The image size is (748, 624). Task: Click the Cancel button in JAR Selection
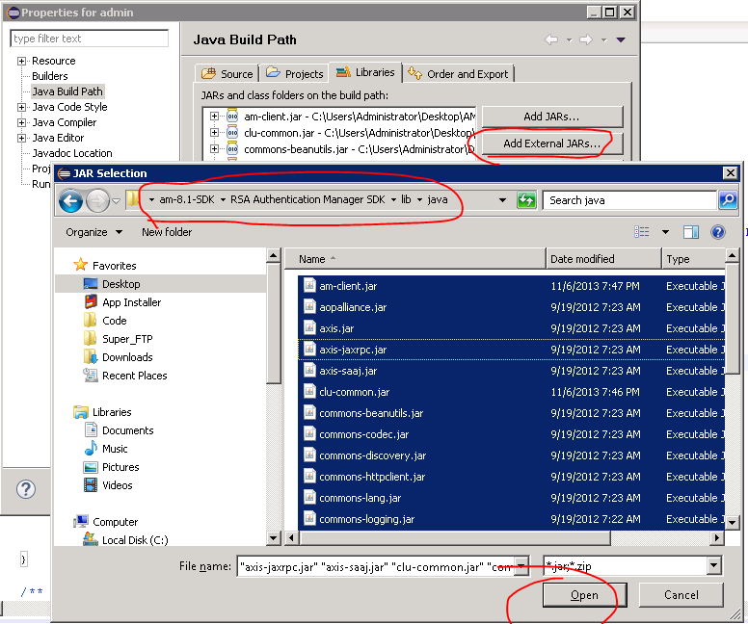(681, 595)
